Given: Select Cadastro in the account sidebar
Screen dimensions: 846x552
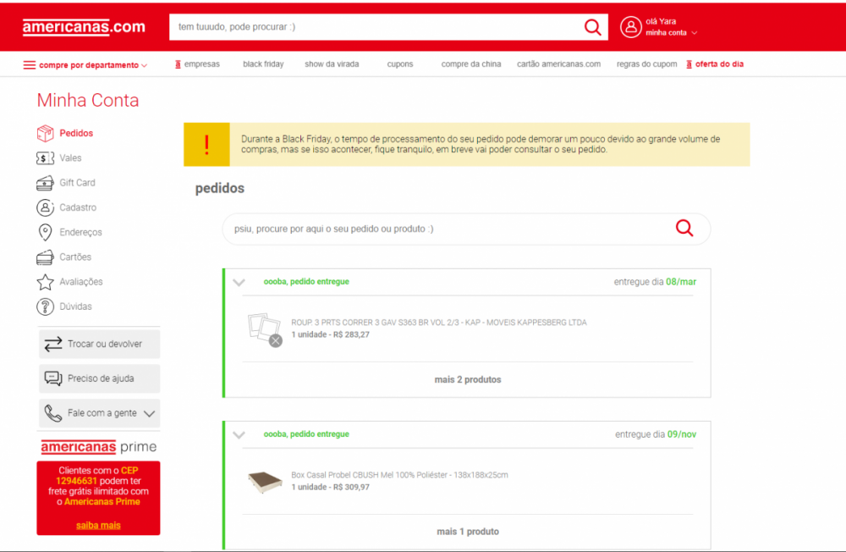Looking at the screenshot, I should 78,207.
